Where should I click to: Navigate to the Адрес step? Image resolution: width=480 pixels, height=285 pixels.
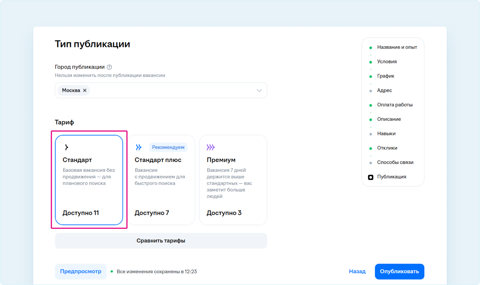[x=384, y=90]
